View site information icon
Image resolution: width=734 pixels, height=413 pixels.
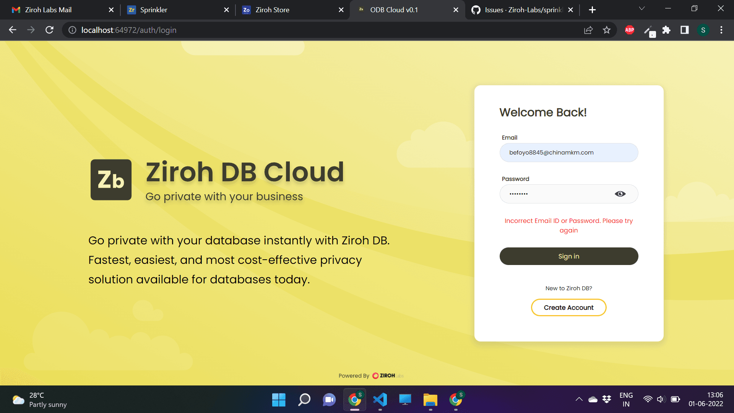[x=72, y=30]
